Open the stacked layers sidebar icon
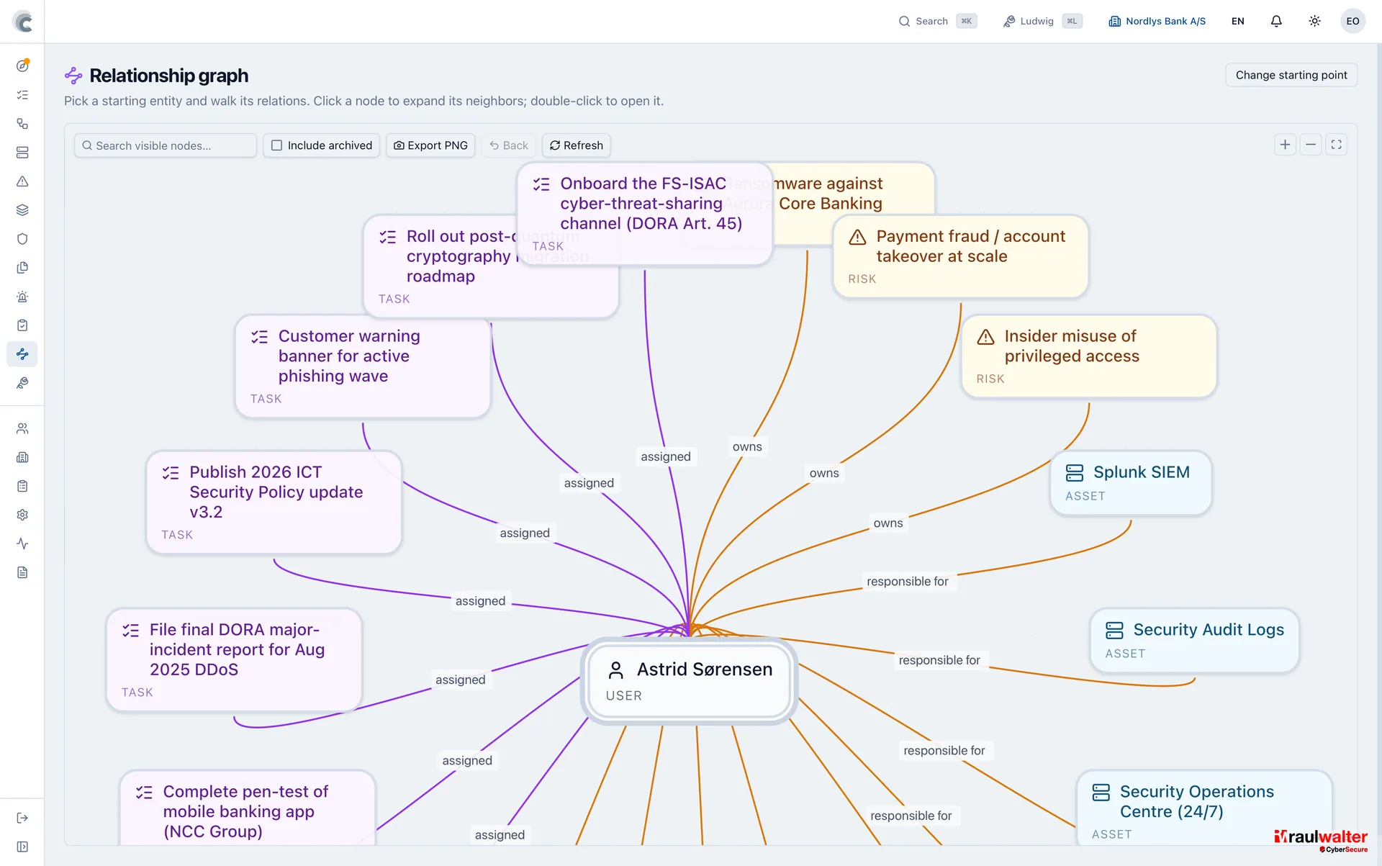The height and width of the screenshot is (866, 1382). (x=22, y=210)
